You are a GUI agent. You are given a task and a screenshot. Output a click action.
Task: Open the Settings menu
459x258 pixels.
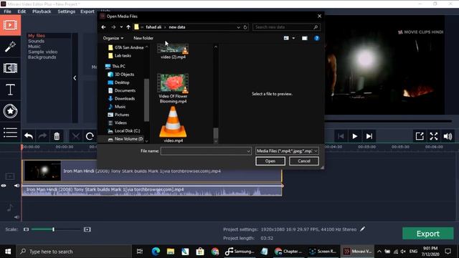click(66, 11)
